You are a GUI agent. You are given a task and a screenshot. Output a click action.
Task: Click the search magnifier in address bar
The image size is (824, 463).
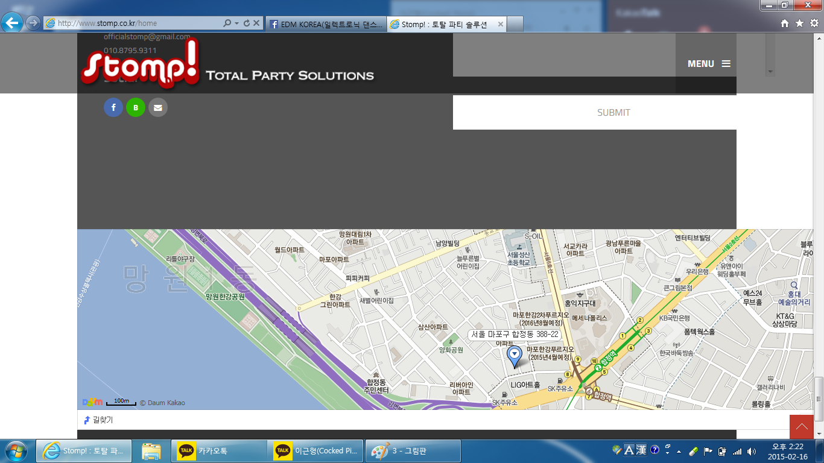[227, 23]
